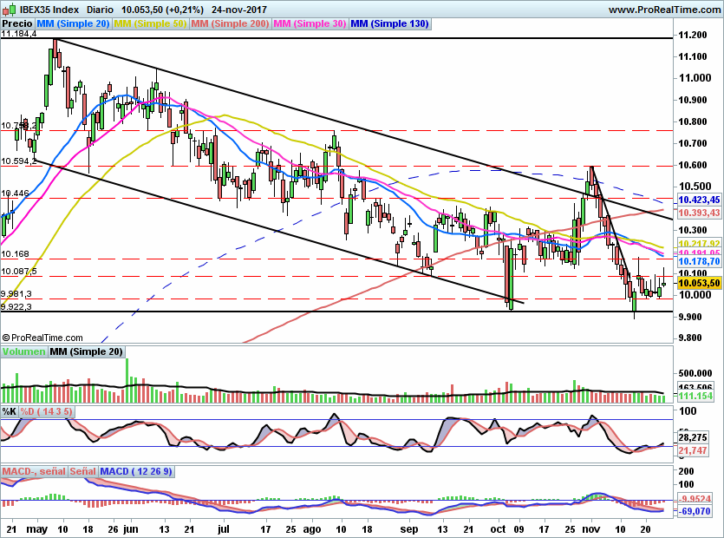Viewport: 724px width, 538px height.
Task: Click the 9.922,3 support level label
Action: coord(16,306)
